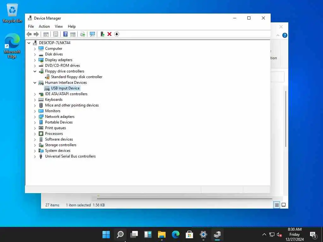The width and height of the screenshot is (323, 242).
Task: Collapse the Human Interface Devices category
Action: click(x=35, y=83)
